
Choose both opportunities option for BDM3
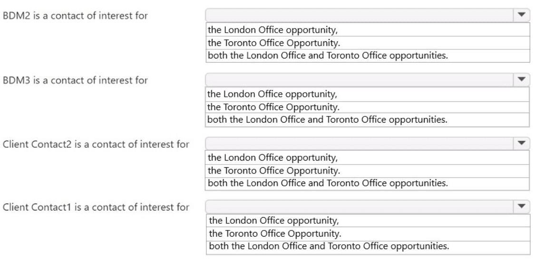[368, 120]
